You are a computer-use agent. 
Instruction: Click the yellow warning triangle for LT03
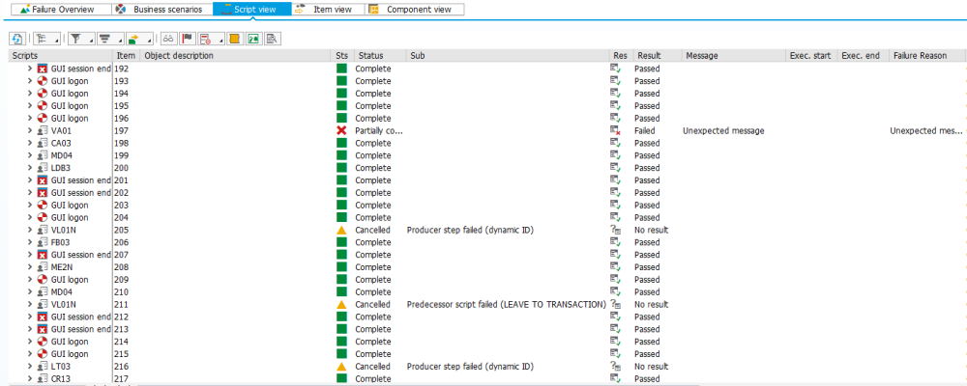click(341, 367)
